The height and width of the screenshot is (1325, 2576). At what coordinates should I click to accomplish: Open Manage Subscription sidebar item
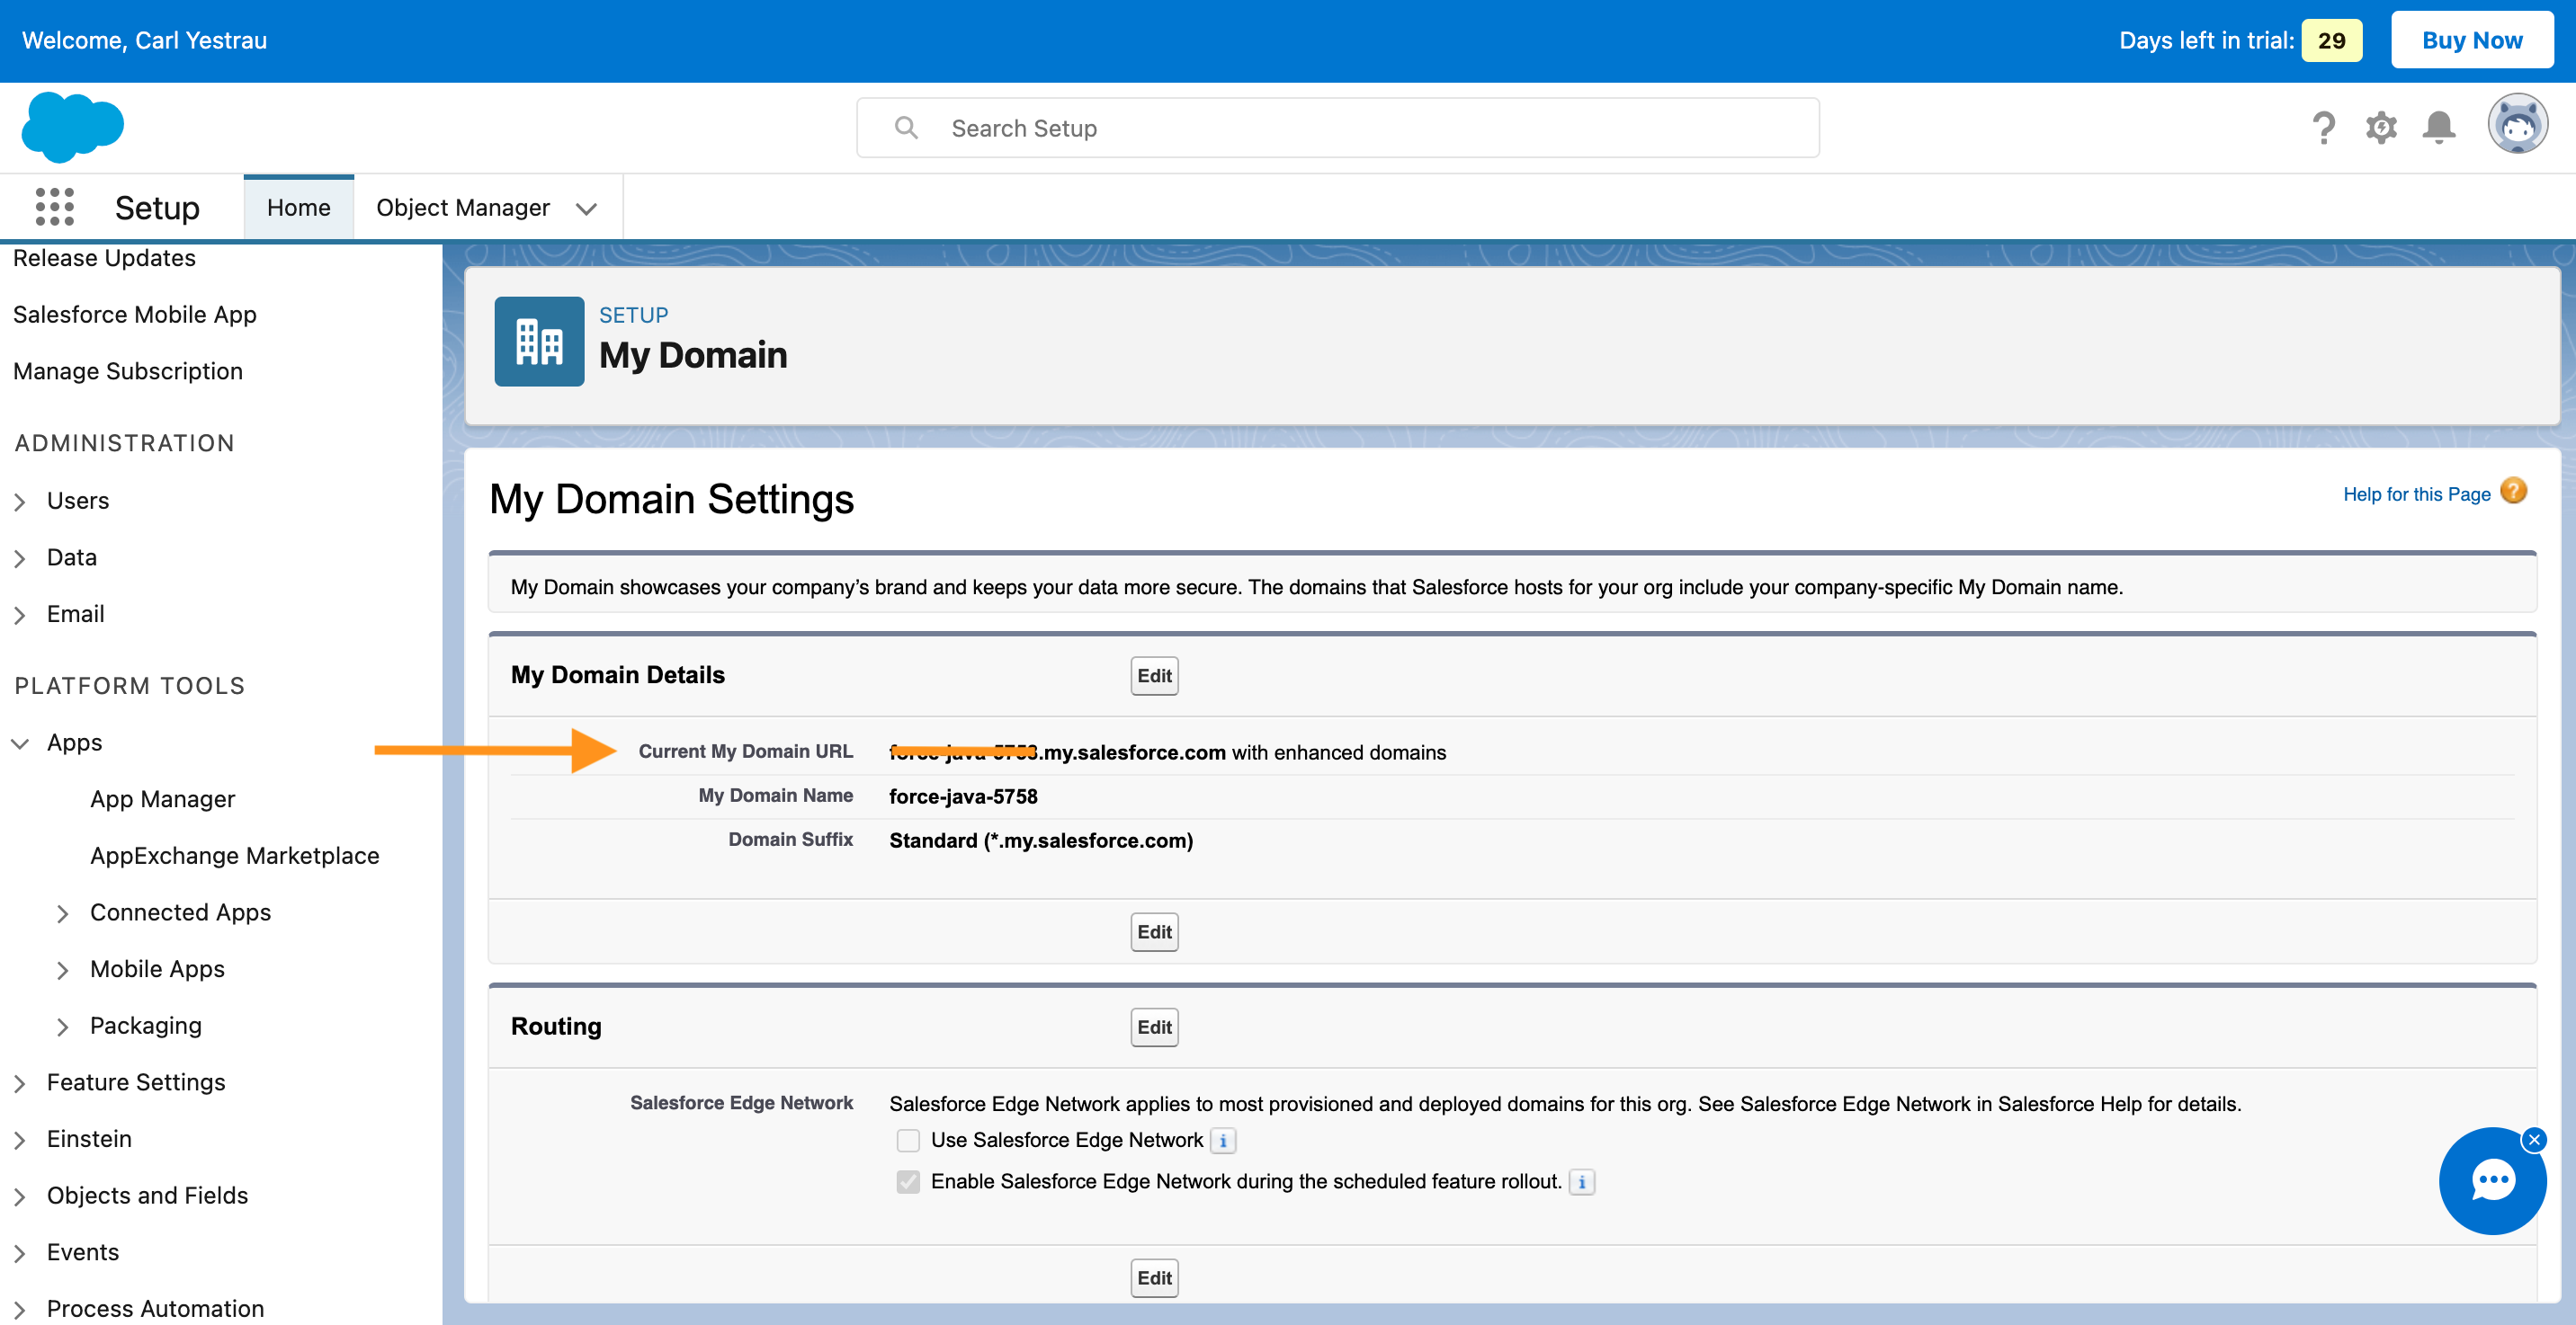(x=128, y=370)
